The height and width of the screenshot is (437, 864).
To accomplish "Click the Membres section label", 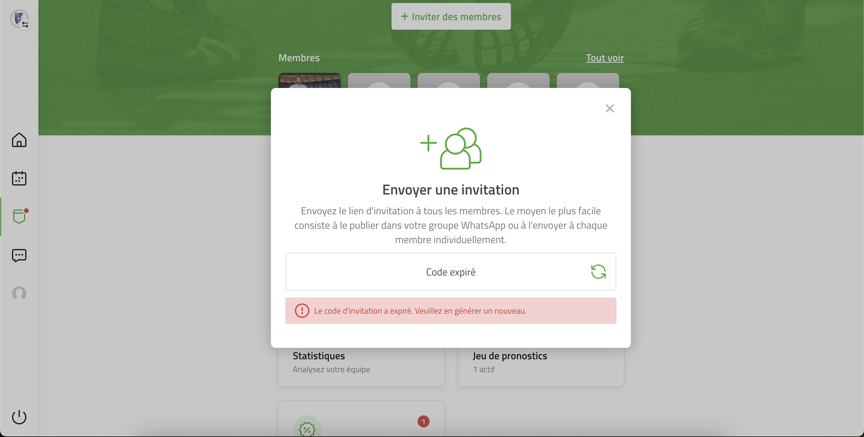I will coord(299,58).
